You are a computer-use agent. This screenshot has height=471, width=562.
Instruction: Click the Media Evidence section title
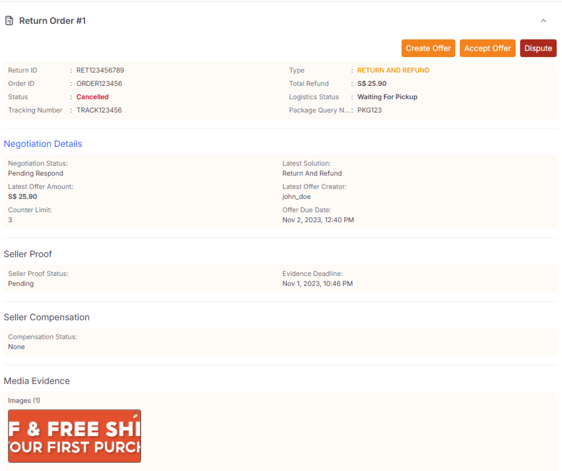(x=37, y=381)
